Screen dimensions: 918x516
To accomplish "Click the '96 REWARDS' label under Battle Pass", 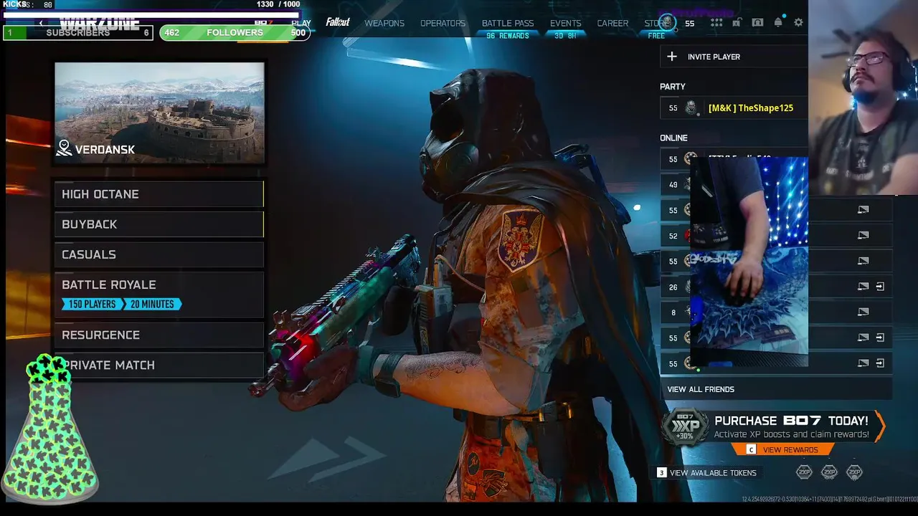I will [x=507, y=36].
